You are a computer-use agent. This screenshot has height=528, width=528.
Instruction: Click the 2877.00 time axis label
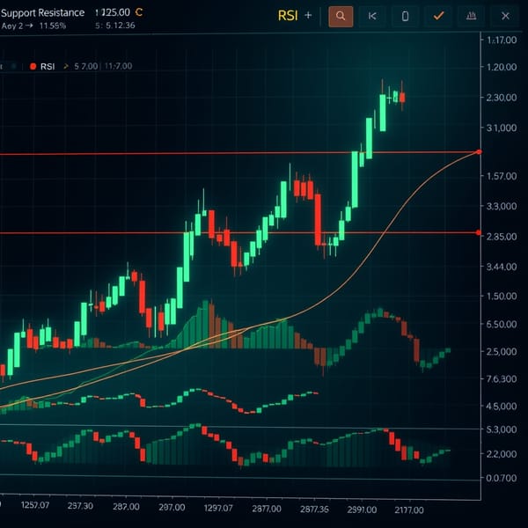click(x=267, y=509)
